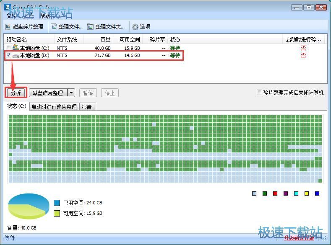The image size is (331, 245).
Task: Open the 报告 tab
Action: [87, 107]
